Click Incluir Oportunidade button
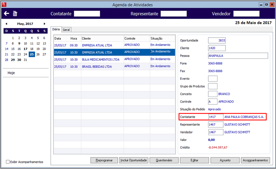 [134, 160]
